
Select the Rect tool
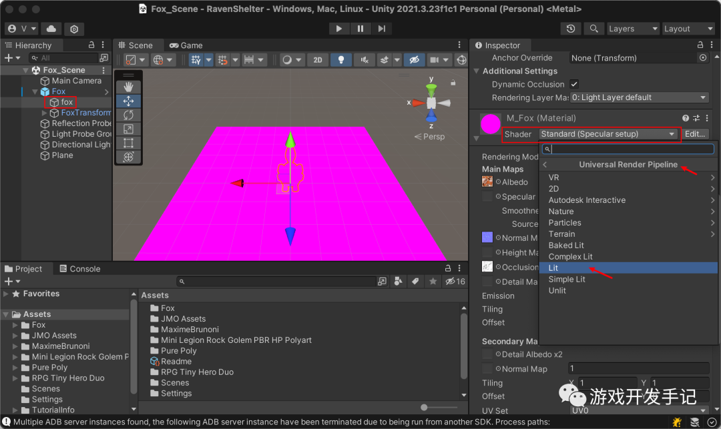(128, 143)
